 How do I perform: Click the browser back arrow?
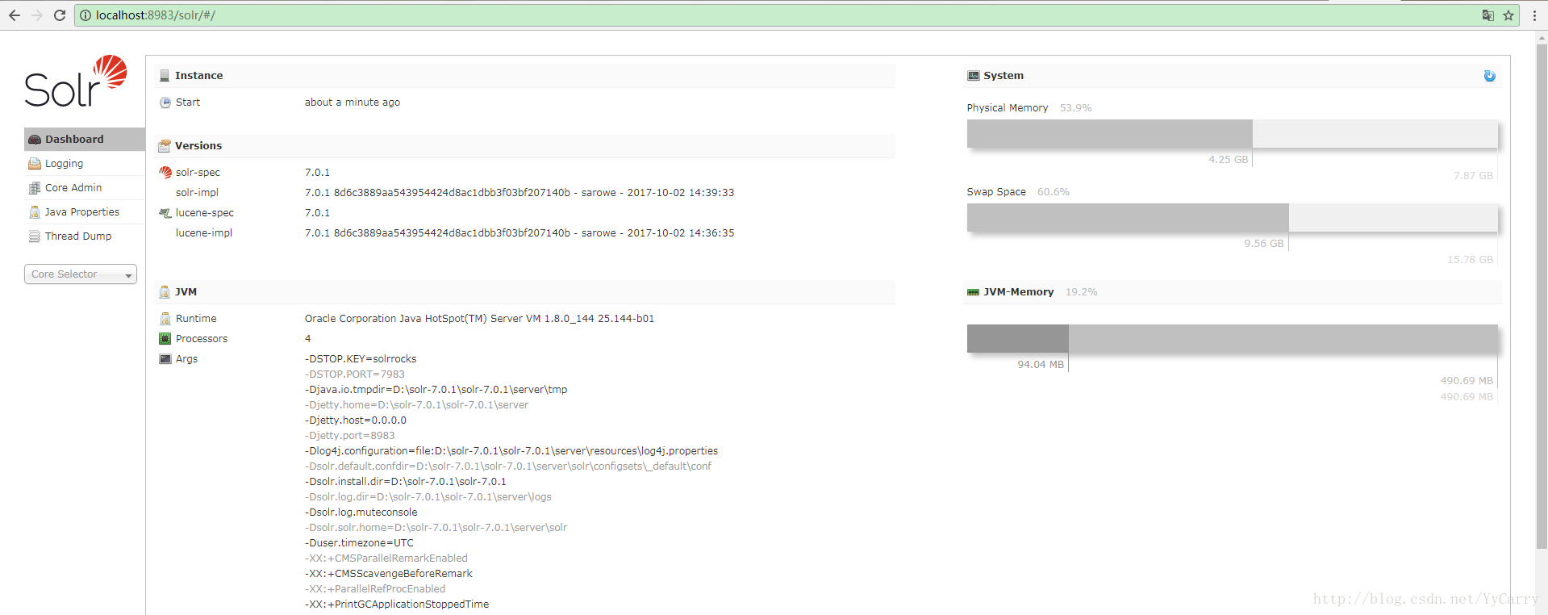[15, 15]
